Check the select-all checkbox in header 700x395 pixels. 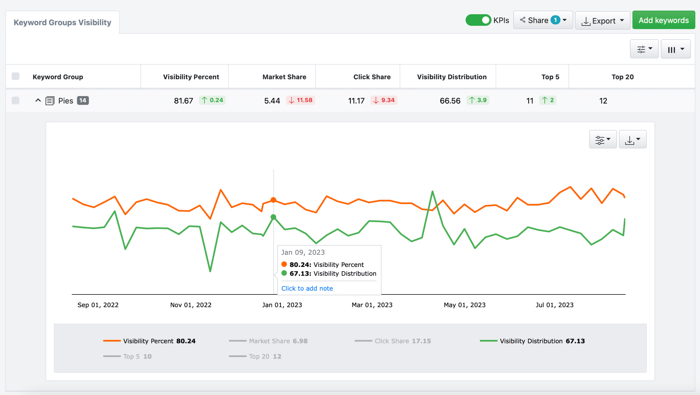(x=16, y=77)
